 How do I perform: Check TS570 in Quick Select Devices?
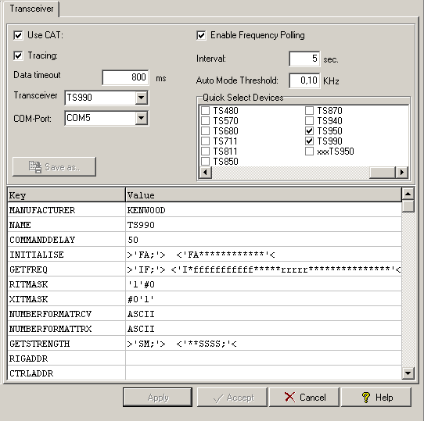coord(205,121)
